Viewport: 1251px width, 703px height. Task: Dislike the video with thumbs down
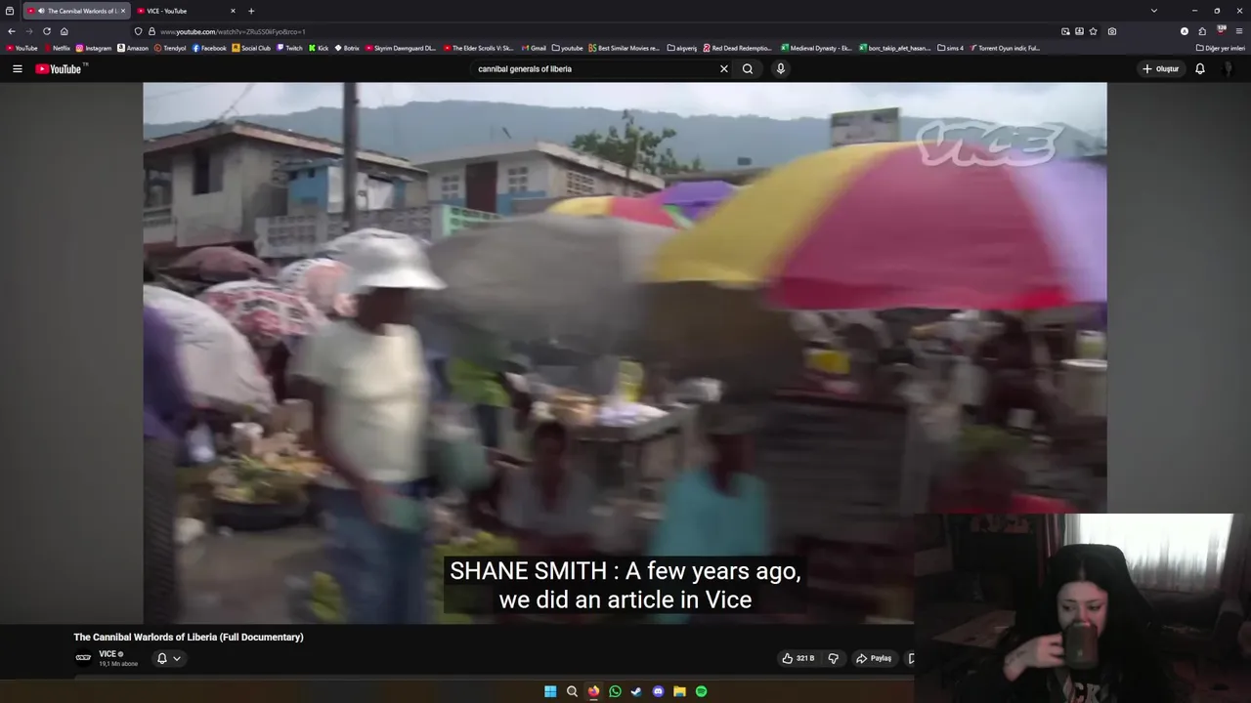[x=834, y=658]
